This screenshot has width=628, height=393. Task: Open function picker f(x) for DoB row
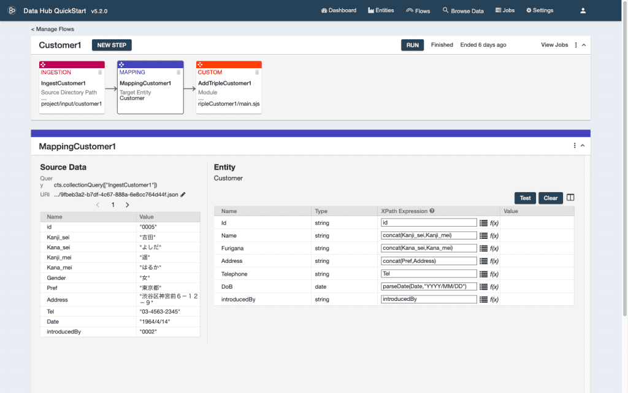coord(494,287)
